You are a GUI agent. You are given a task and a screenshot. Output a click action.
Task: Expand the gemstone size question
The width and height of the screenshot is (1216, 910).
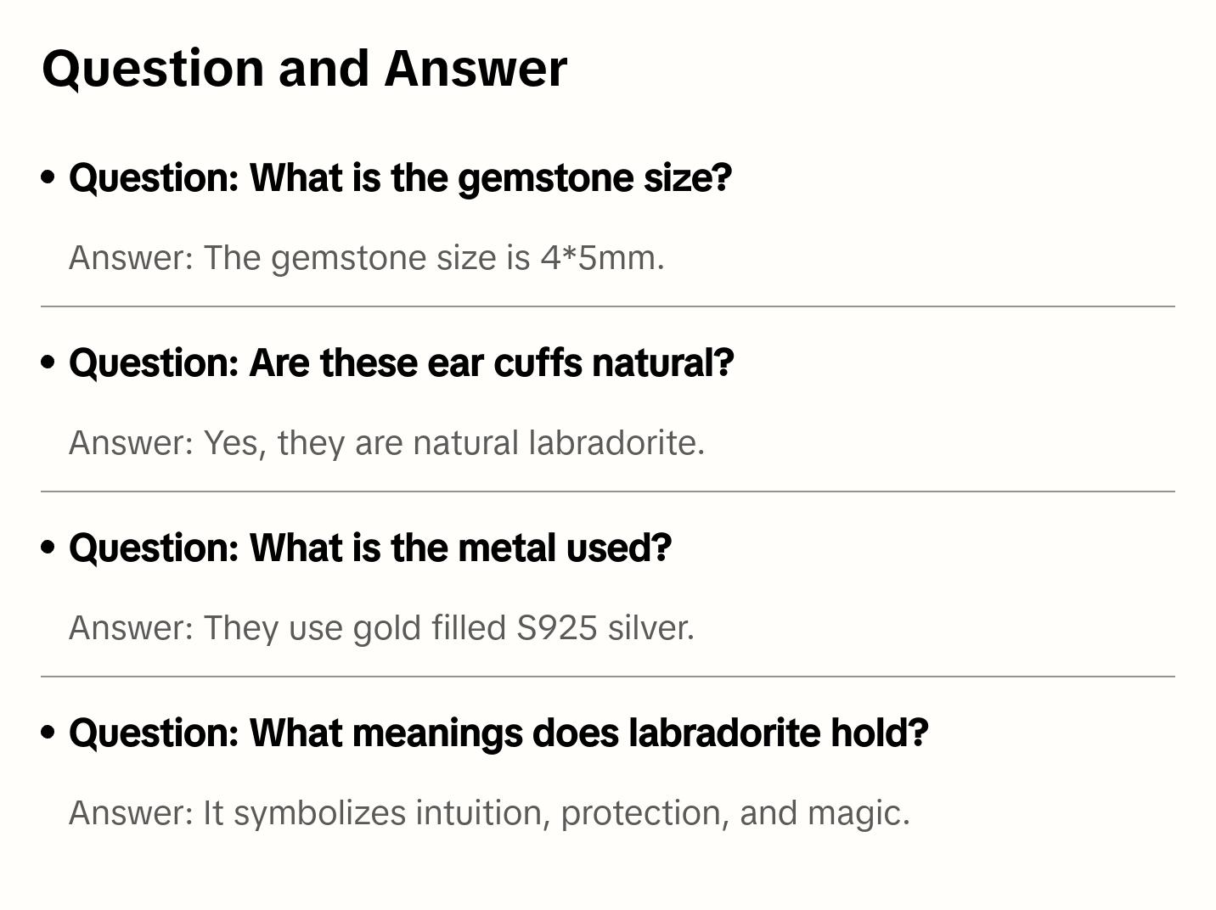point(400,177)
